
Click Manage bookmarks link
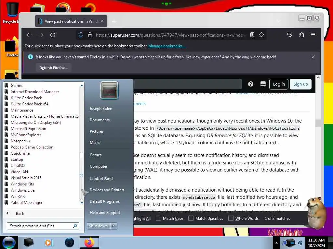(167, 46)
